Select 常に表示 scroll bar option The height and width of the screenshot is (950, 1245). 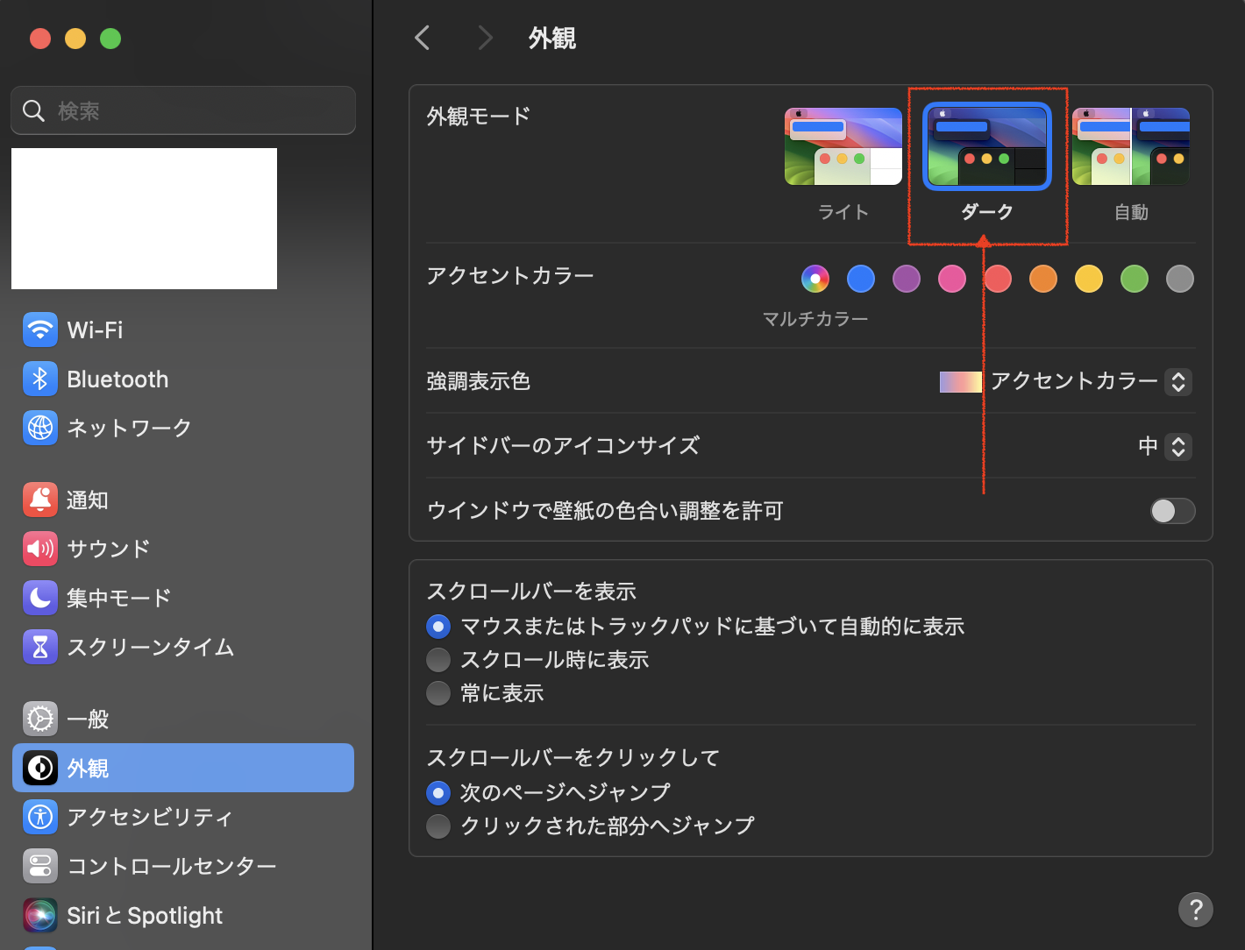point(438,693)
